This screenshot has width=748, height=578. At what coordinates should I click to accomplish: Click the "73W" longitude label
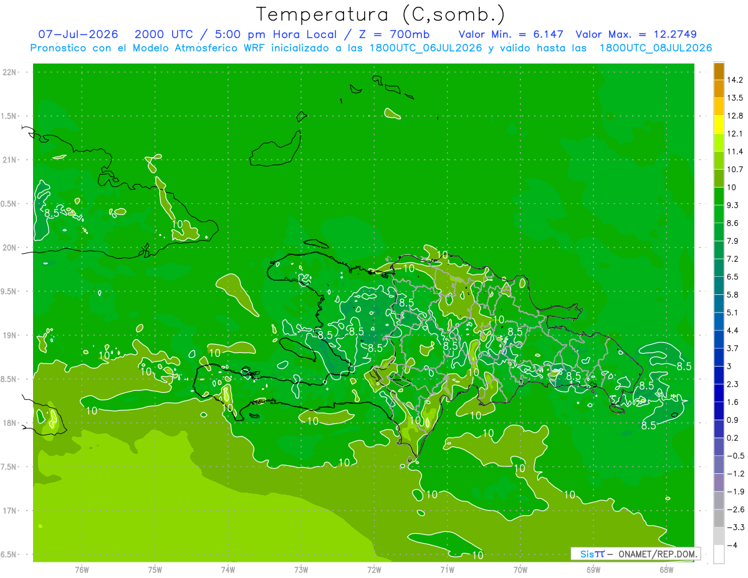coord(301,569)
